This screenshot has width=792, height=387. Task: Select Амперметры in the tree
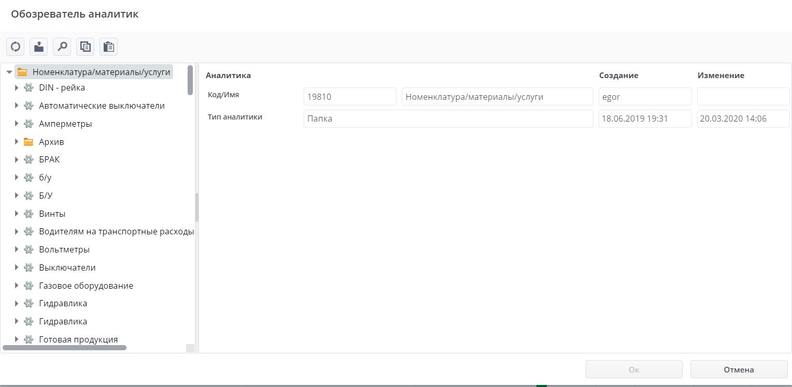pos(66,124)
